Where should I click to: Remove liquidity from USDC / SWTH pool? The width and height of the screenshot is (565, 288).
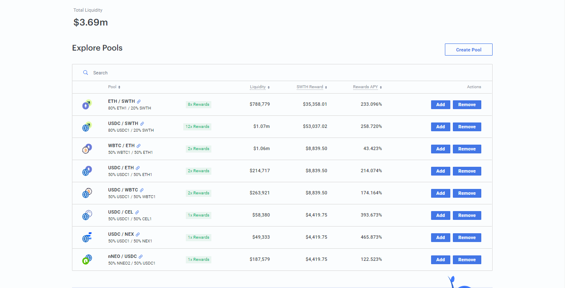[x=467, y=127]
